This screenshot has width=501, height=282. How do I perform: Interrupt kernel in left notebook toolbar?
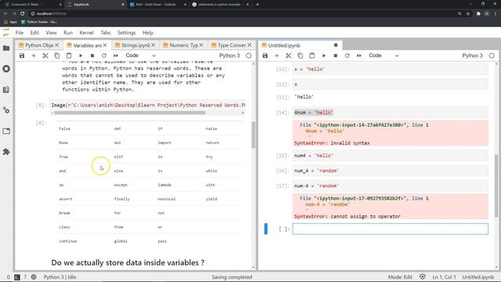point(92,56)
